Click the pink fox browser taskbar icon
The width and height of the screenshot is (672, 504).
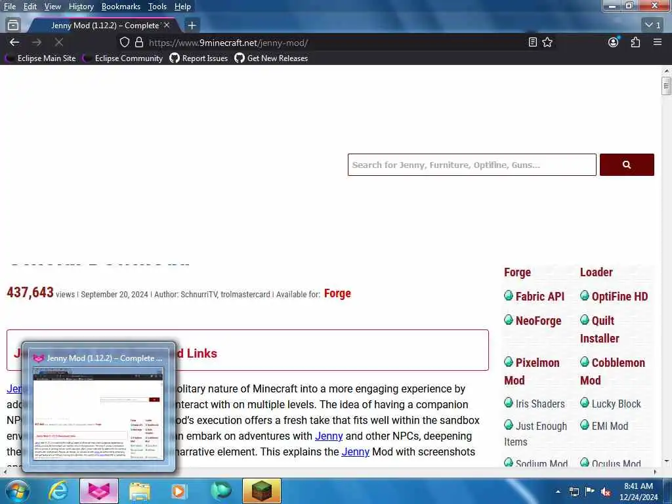coord(99,491)
